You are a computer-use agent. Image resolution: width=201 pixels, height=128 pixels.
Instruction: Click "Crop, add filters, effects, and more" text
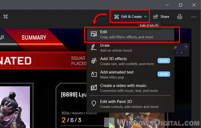click(x=127, y=37)
